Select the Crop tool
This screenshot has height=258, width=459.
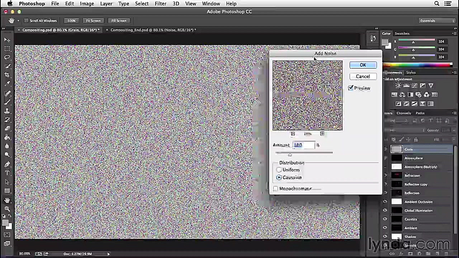(x=7, y=75)
